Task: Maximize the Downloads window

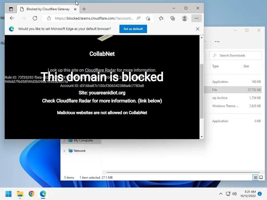Action: pyautogui.click(x=247, y=30)
